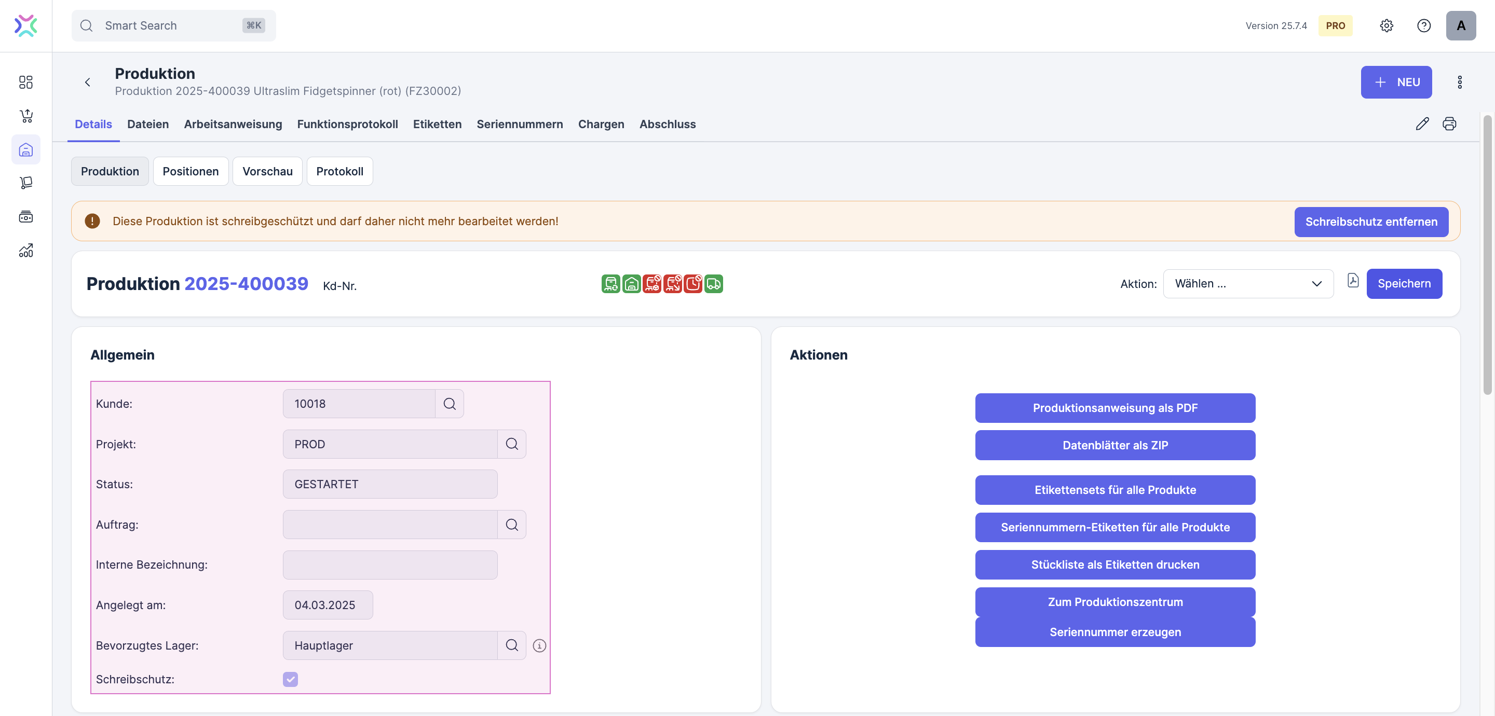1495x716 pixels.
Task: Click the search icon next to Kunde field
Action: [x=449, y=404]
